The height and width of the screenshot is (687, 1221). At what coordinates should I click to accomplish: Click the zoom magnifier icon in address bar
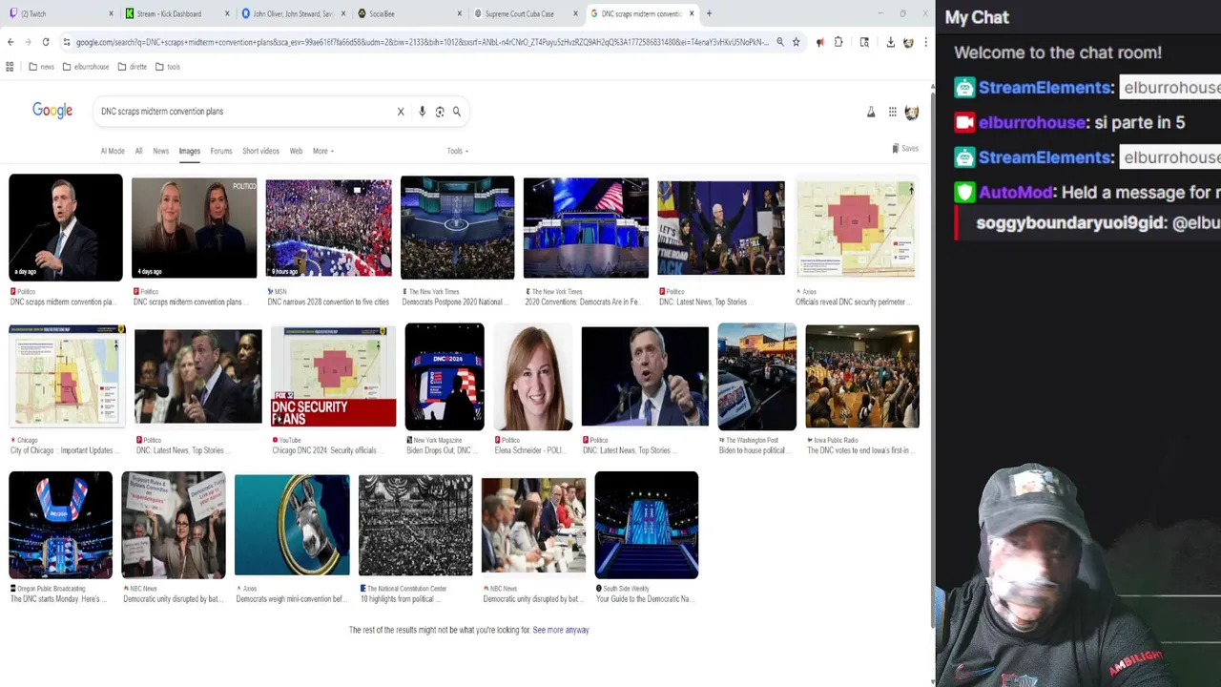780,42
